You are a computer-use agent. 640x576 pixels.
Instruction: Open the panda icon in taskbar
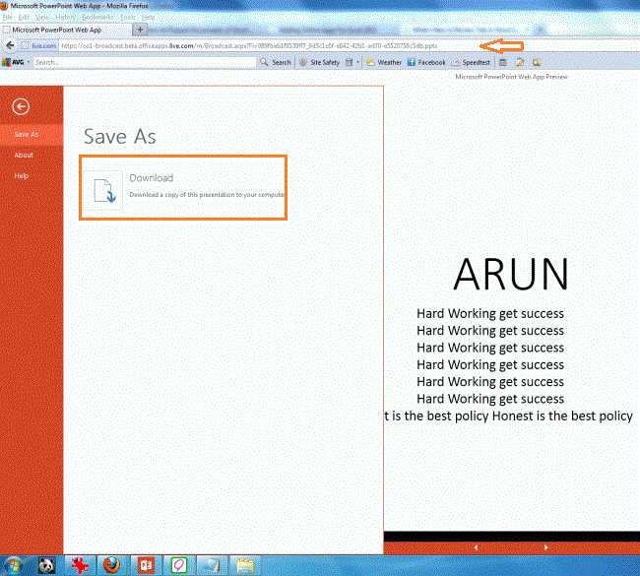click(46, 565)
